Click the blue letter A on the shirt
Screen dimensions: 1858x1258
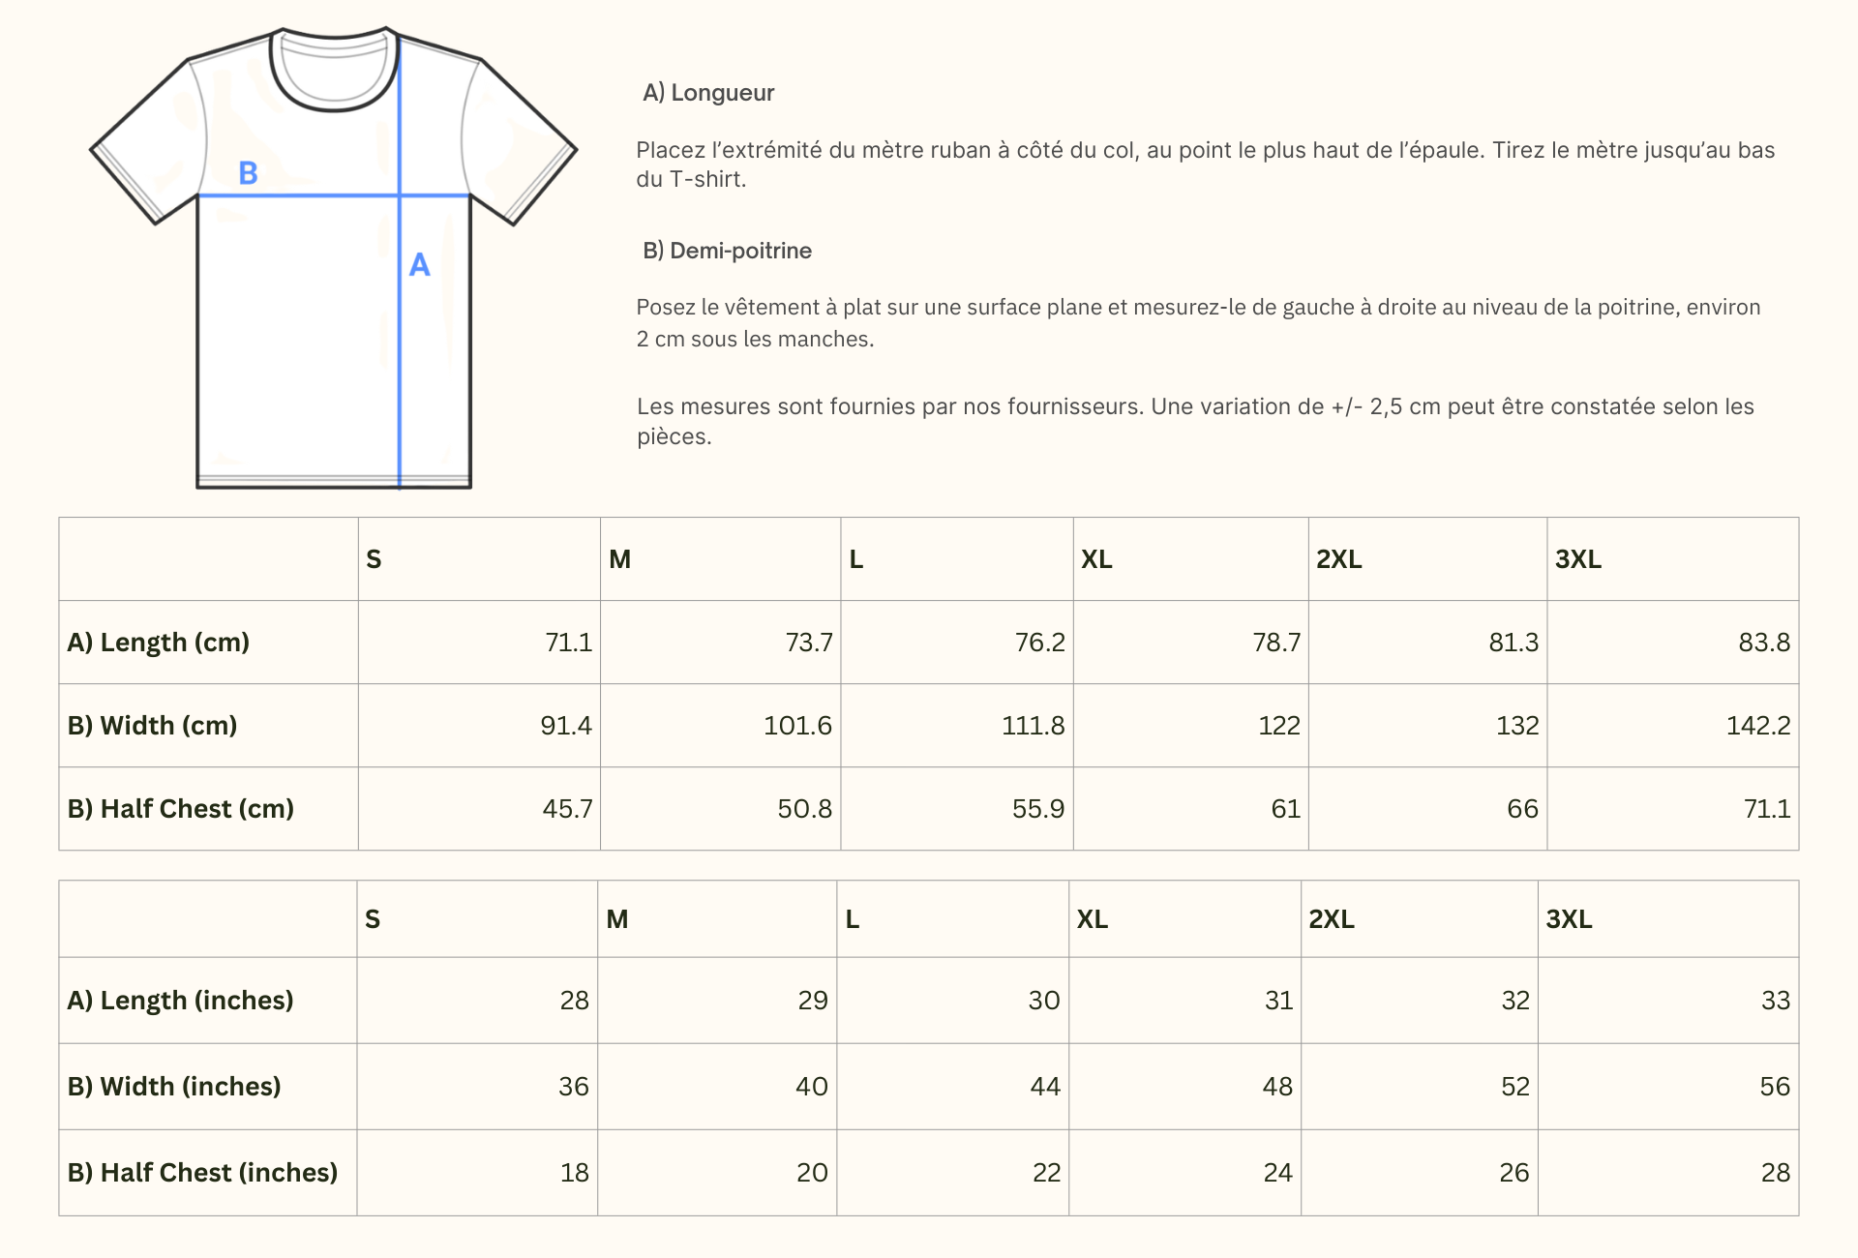(419, 264)
